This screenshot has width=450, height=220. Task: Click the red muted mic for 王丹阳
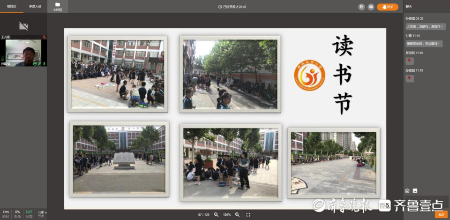[x=45, y=37]
